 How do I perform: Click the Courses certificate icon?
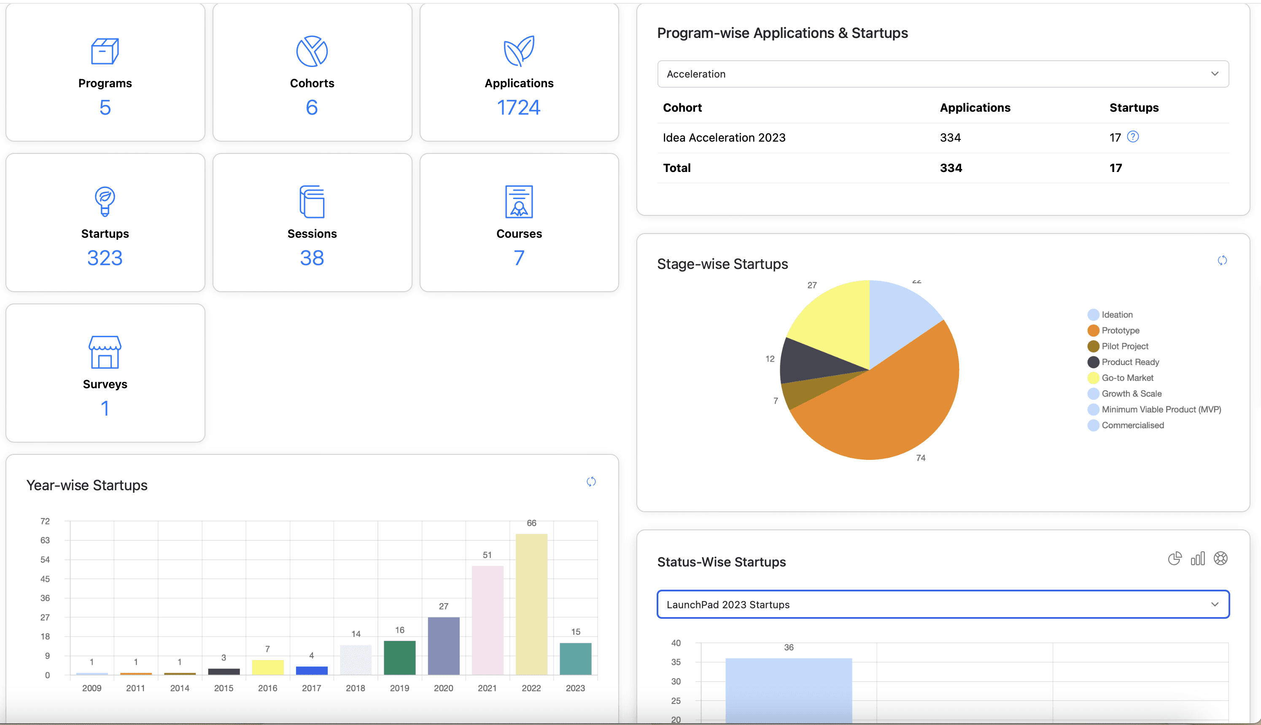pyautogui.click(x=519, y=201)
